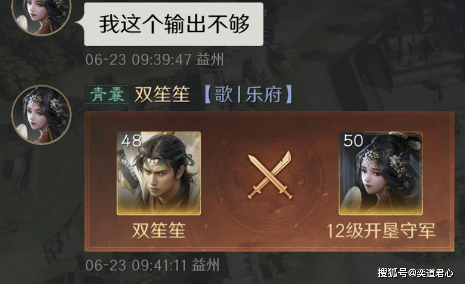Click the 12级开垦守军 defender label

pos(381,231)
